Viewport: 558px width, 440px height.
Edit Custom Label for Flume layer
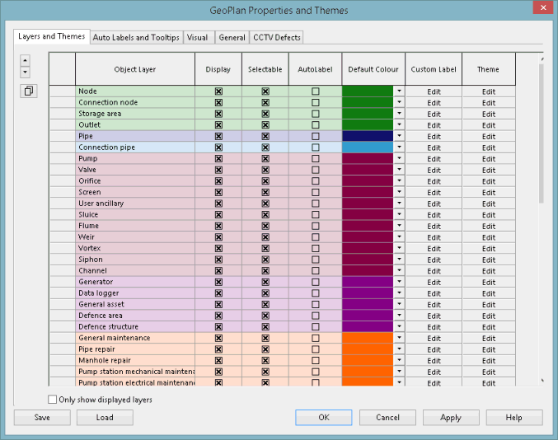pyautogui.click(x=434, y=227)
